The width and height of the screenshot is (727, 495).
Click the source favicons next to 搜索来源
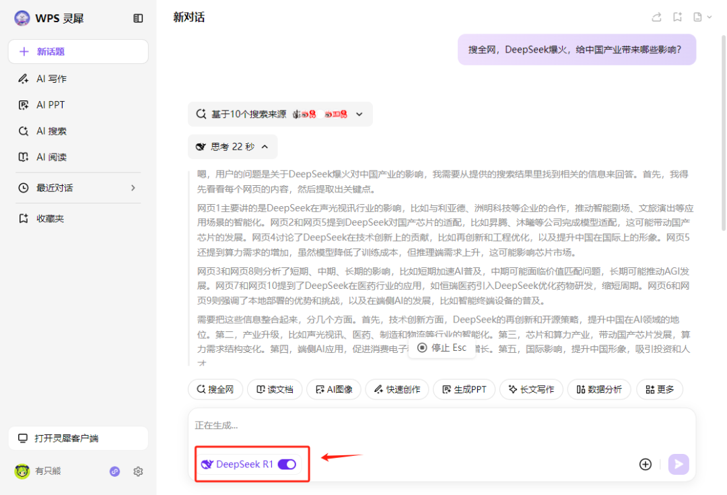tap(320, 114)
